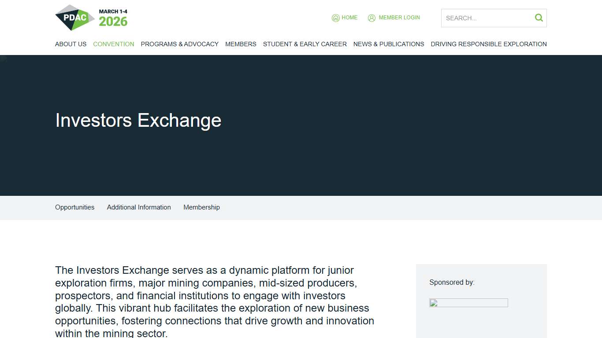Open the MEMBERS navigation menu
The height and width of the screenshot is (338, 602).
[x=241, y=44]
